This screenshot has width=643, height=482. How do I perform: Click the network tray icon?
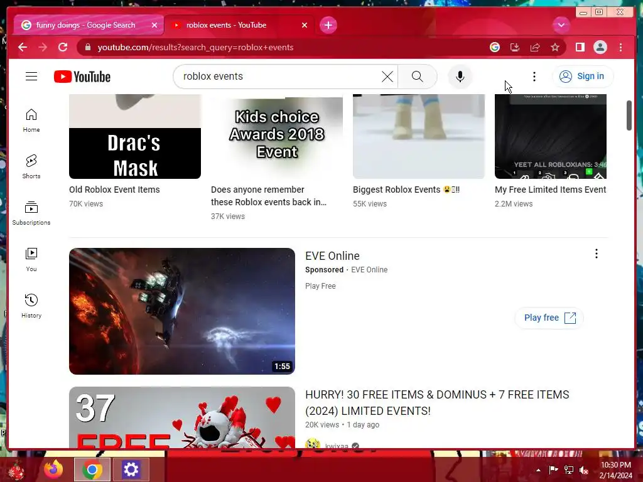[569, 469]
